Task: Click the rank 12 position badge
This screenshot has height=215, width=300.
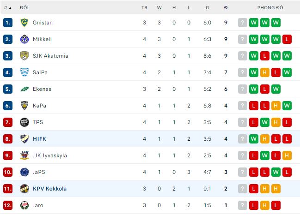Action: (7, 205)
